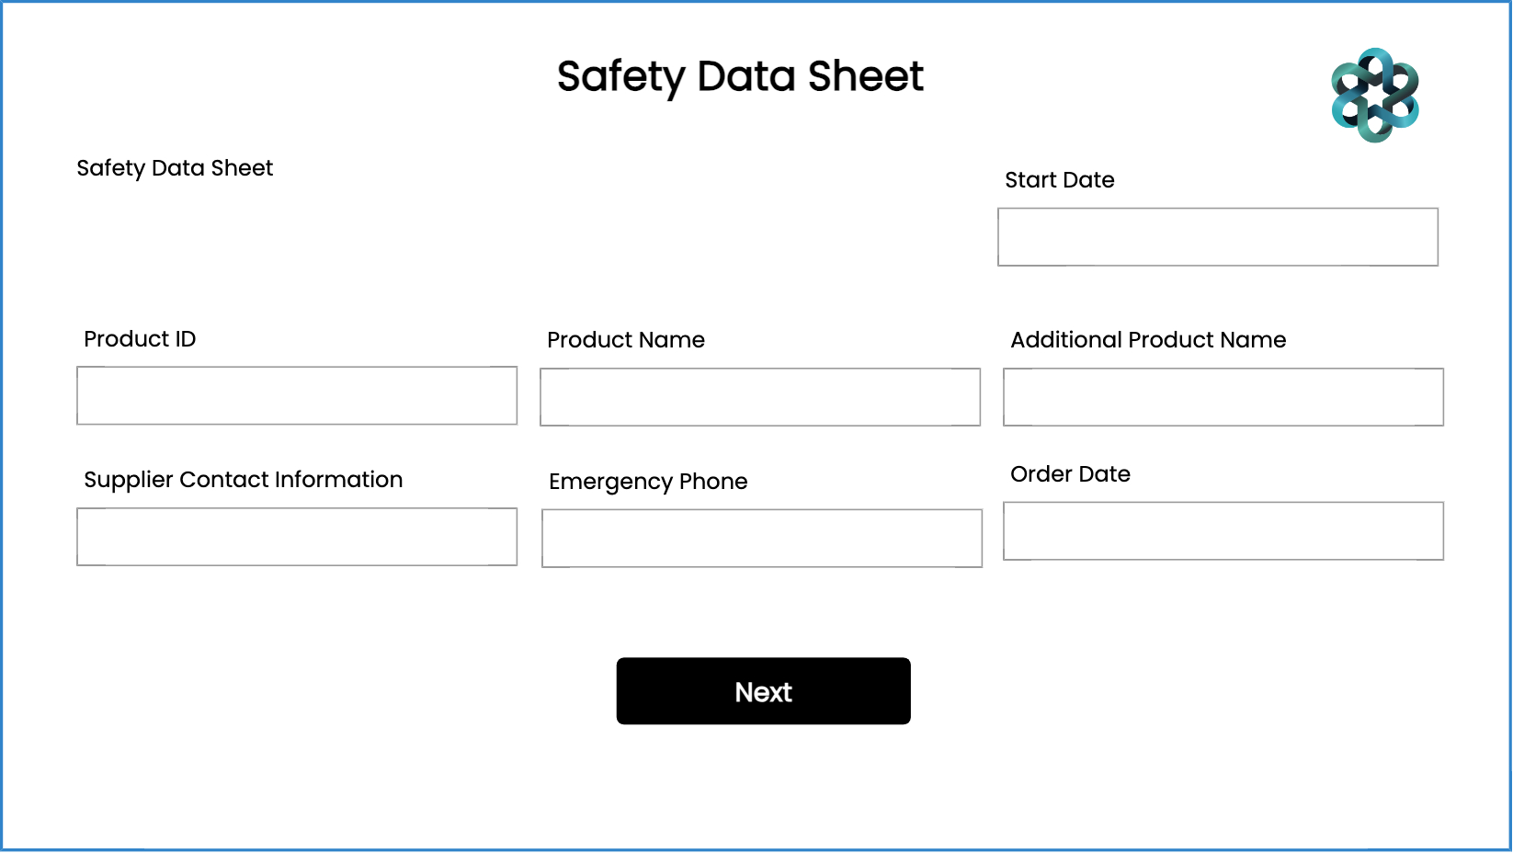Image resolution: width=1513 pixels, height=853 pixels.
Task: Select the Product Name text box
Action: point(759,397)
